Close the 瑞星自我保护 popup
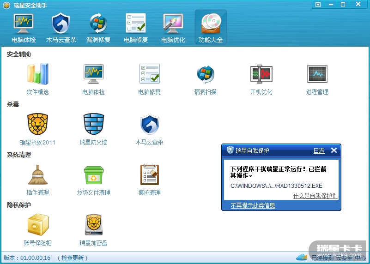This screenshot has width=370, height=264. coord(334,150)
